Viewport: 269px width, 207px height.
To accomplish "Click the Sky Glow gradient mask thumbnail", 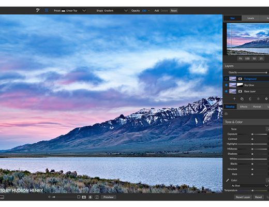I will point(240,85).
